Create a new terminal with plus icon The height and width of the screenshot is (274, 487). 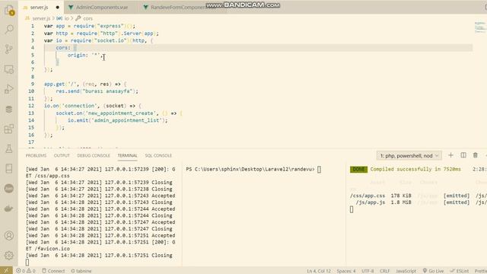pos(450,155)
